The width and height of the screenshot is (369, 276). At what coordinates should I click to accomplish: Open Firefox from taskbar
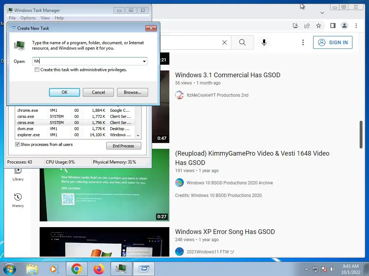(99, 269)
